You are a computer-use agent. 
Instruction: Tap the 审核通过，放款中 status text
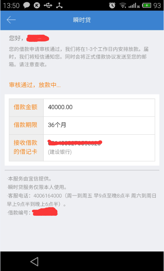35,85
